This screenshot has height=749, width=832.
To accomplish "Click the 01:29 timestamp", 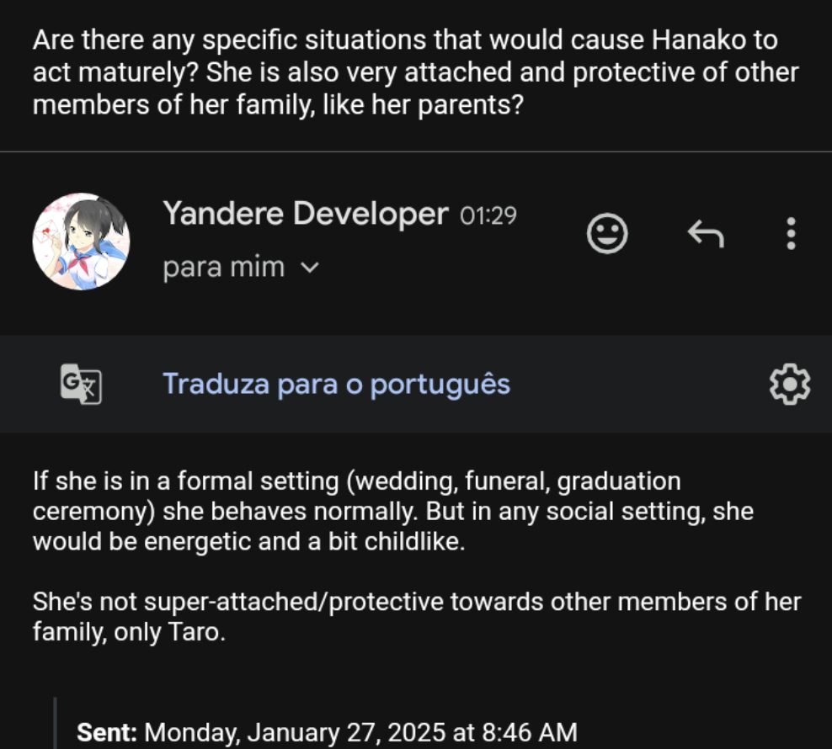I will 488,216.
